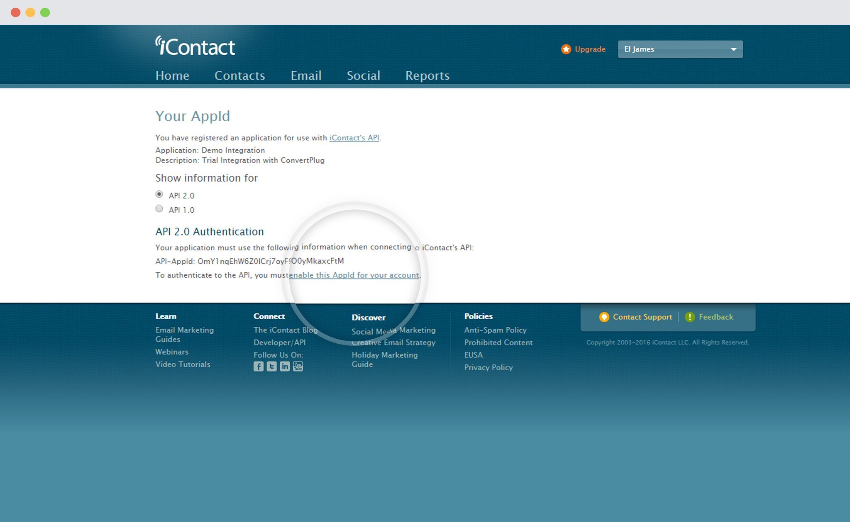This screenshot has height=522, width=850.
Task: Open the Privacy Policy link
Action: click(x=488, y=367)
